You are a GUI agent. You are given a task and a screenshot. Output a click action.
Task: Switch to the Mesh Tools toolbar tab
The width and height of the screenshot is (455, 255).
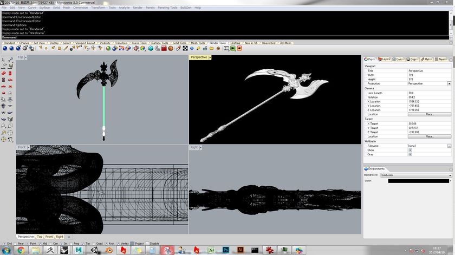(x=198, y=43)
